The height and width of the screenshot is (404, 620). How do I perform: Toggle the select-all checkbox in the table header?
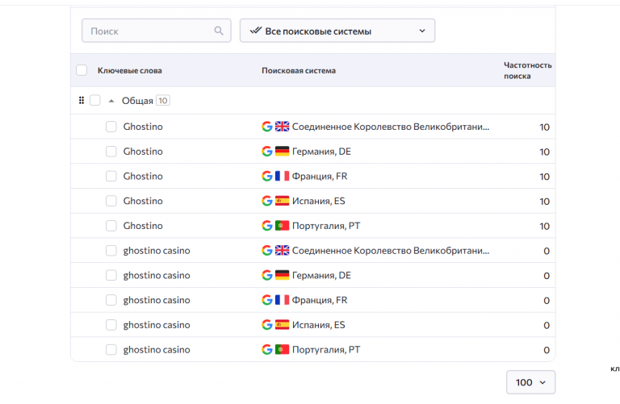coord(82,71)
